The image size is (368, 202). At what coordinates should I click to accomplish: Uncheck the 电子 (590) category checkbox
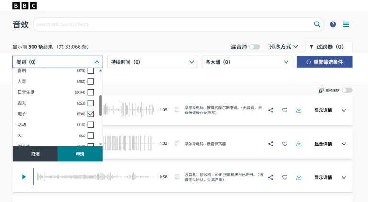click(91, 114)
